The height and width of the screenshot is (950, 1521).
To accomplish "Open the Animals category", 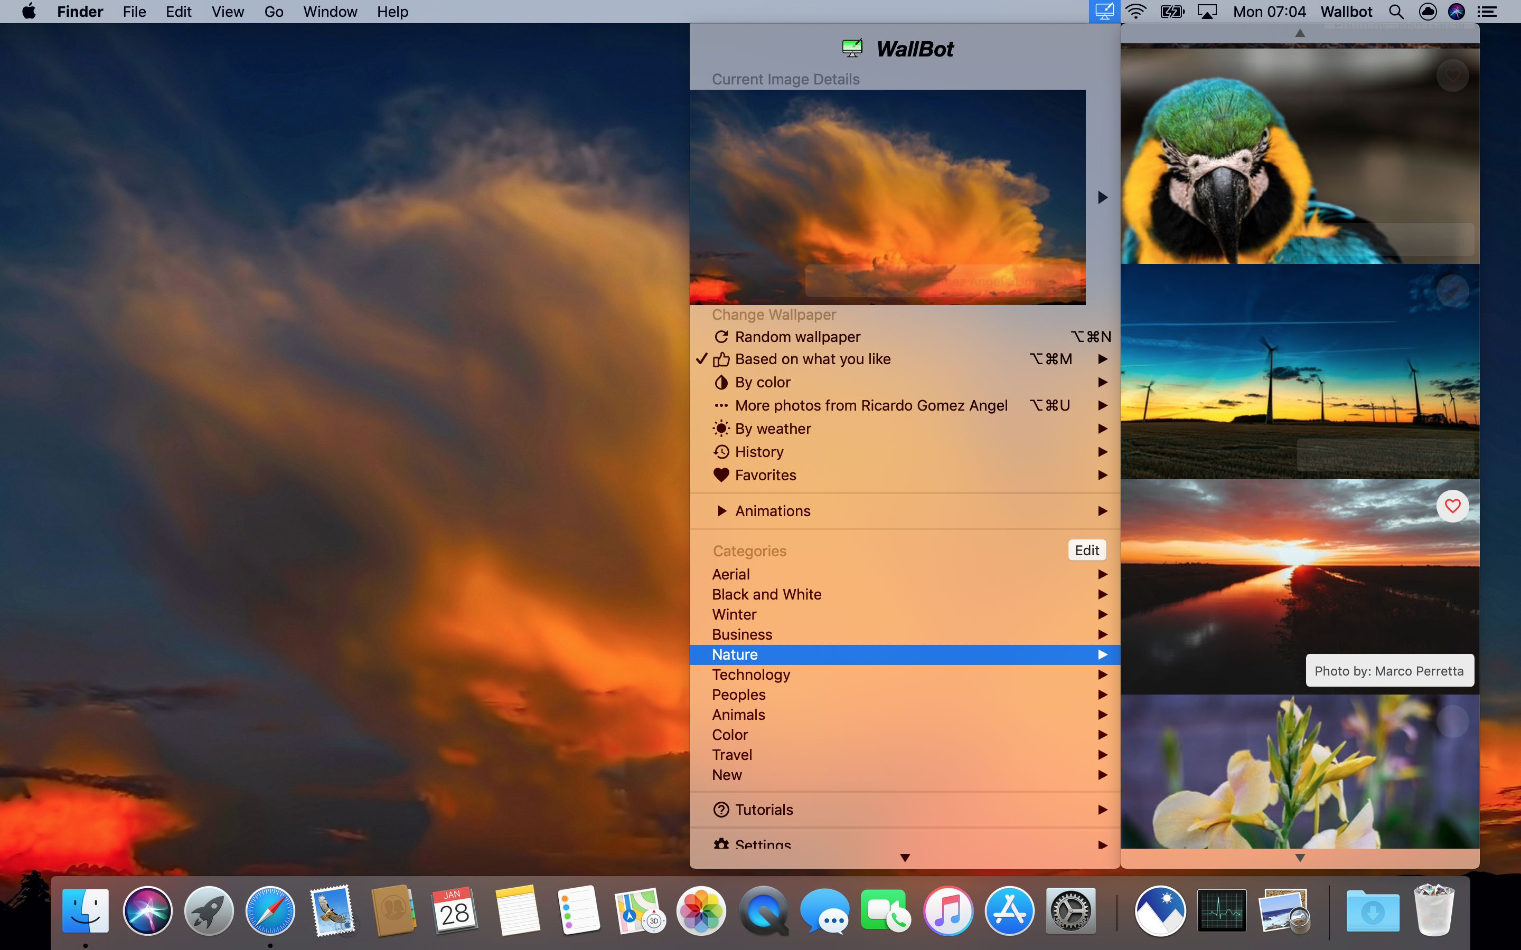I will click(x=905, y=715).
